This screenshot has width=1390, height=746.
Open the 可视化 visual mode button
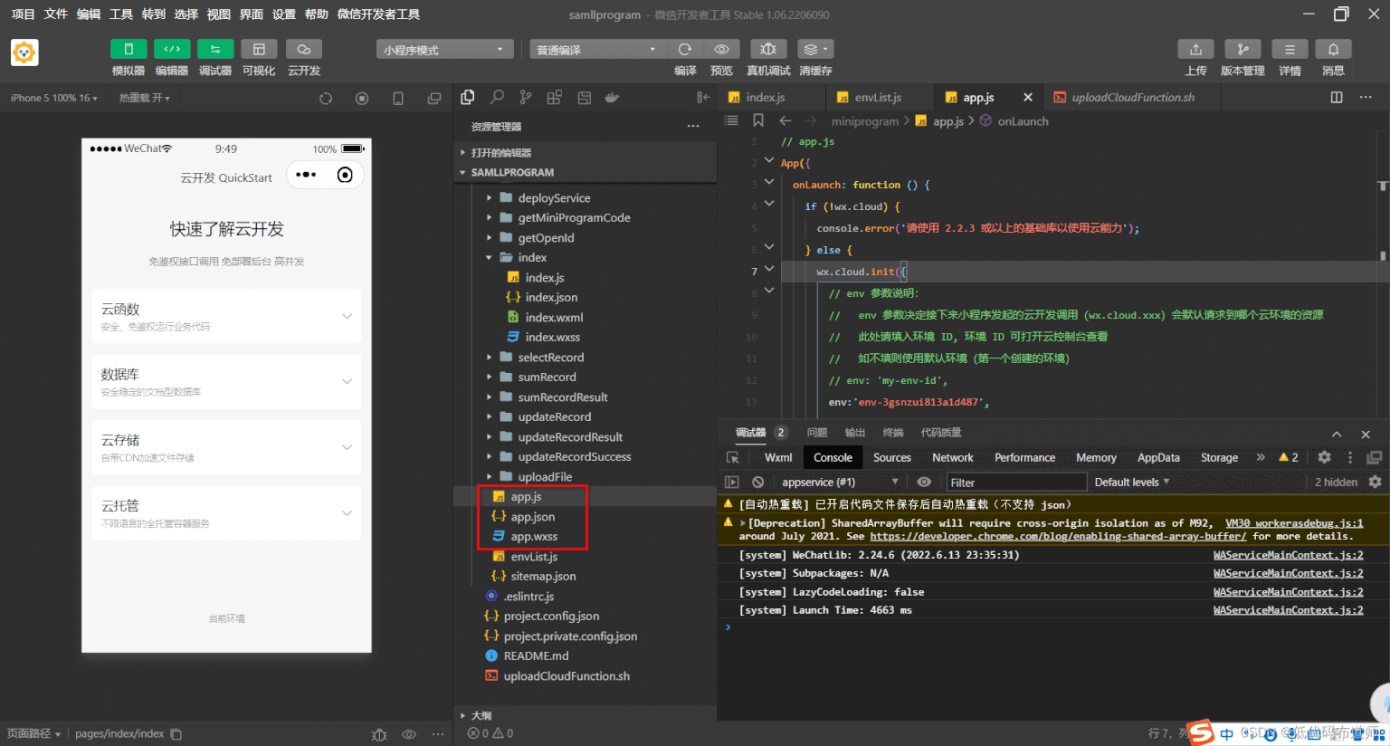point(259,49)
